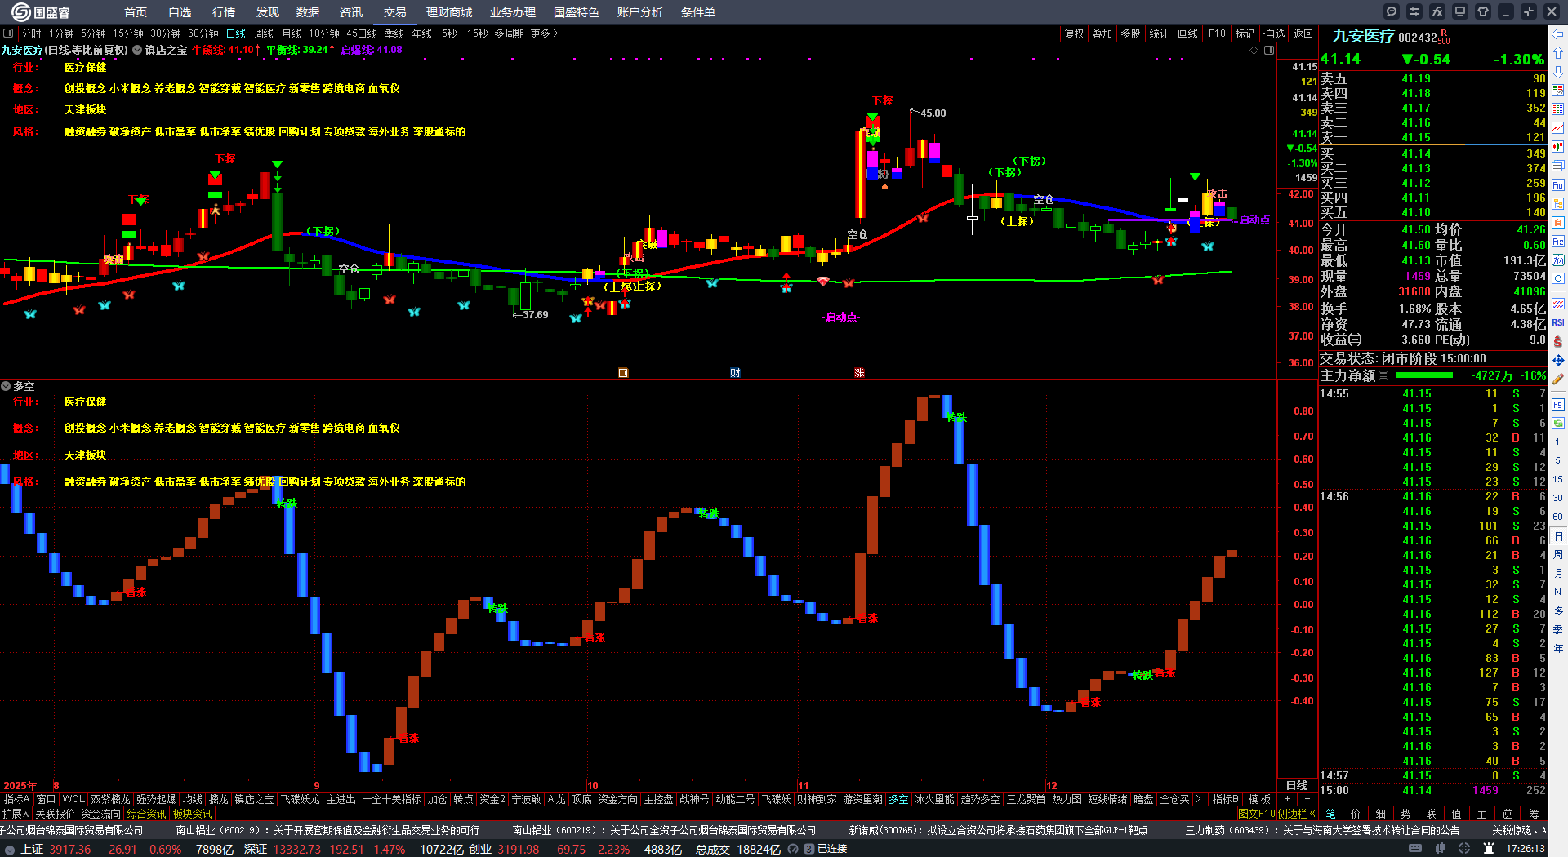Click the minus button to remove sub-chart
1568x857 pixels.
pyautogui.click(x=1307, y=799)
